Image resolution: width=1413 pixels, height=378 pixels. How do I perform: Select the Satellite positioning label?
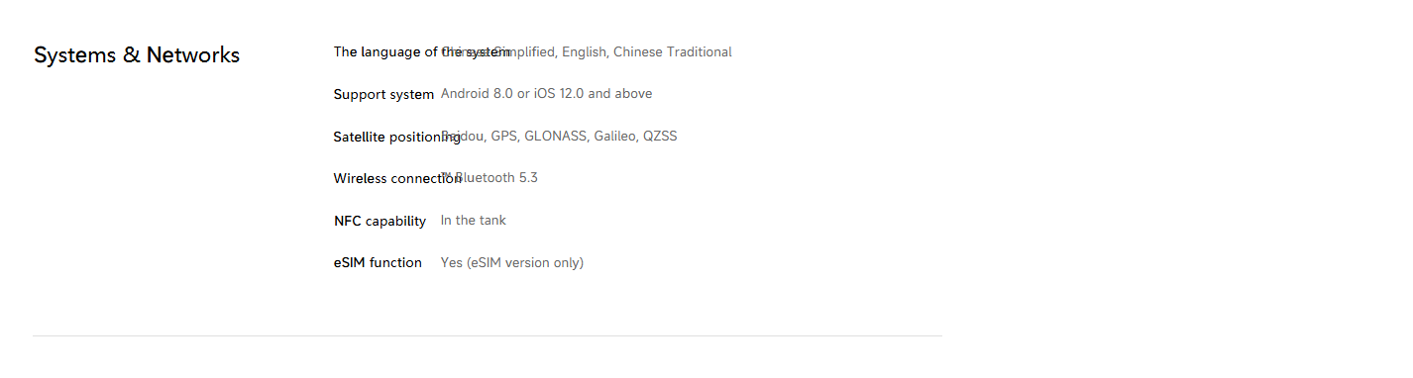coord(397,138)
